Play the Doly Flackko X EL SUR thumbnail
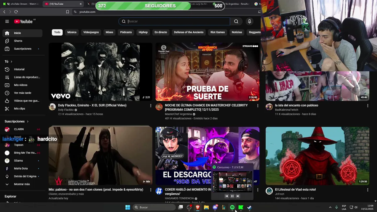377x212 pixels. coord(100,72)
